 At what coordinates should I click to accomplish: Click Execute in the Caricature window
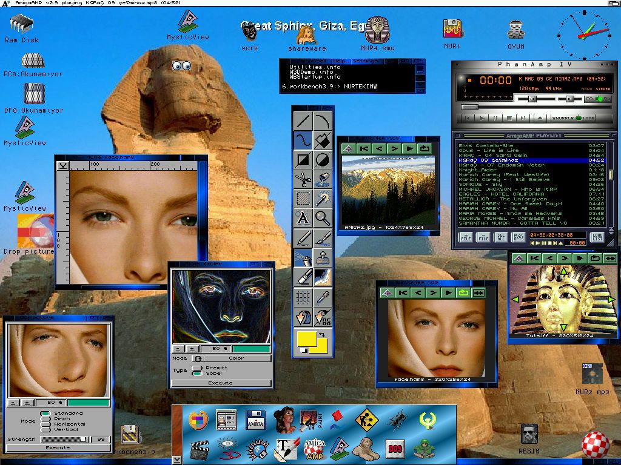click(x=58, y=447)
